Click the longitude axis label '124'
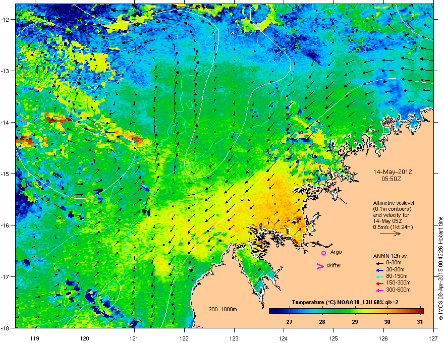This screenshot has height=343, width=444. [284, 338]
